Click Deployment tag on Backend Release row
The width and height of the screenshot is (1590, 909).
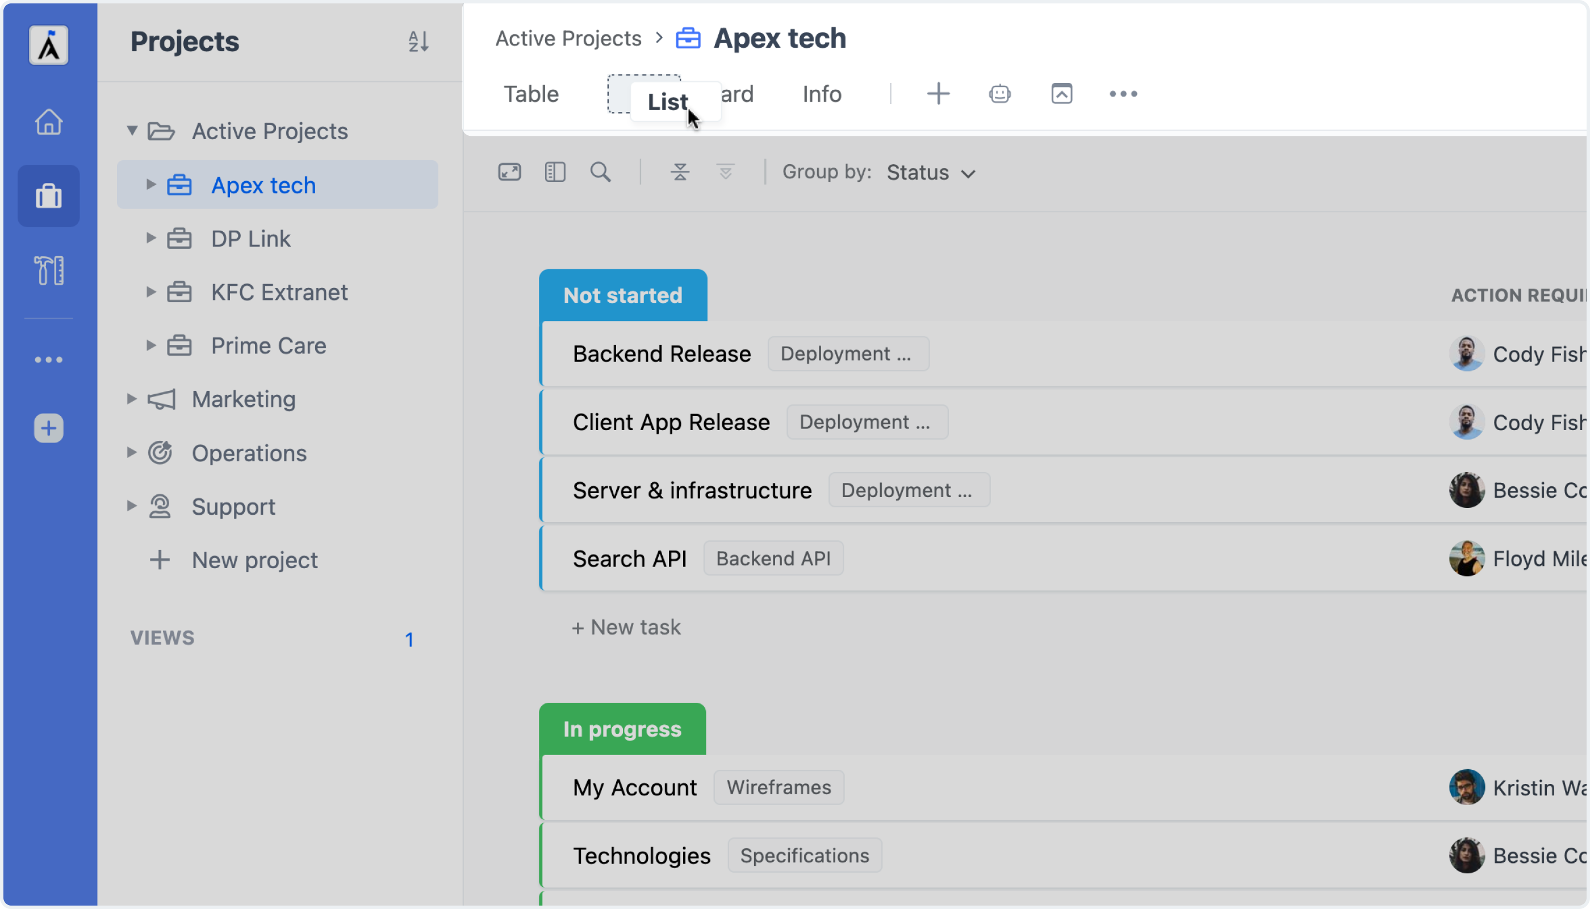click(848, 354)
